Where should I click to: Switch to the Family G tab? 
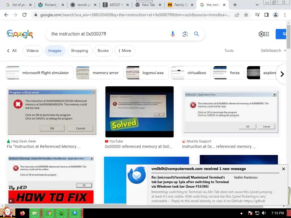click(180, 5)
